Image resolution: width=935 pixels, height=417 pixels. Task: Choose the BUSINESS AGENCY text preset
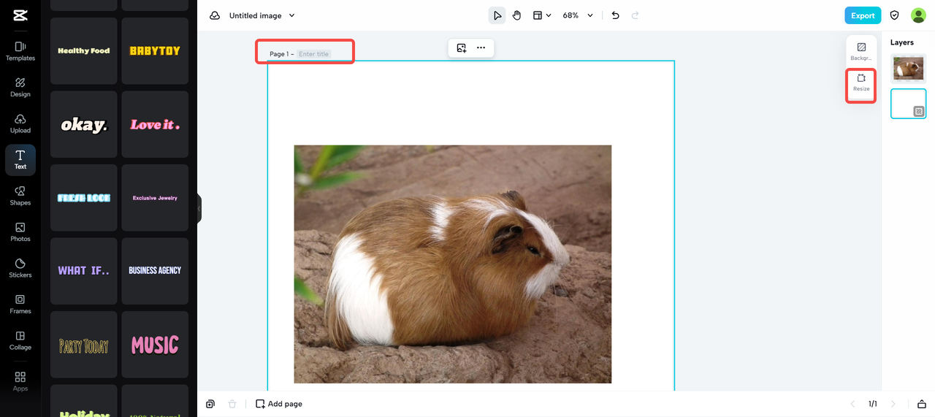point(155,271)
